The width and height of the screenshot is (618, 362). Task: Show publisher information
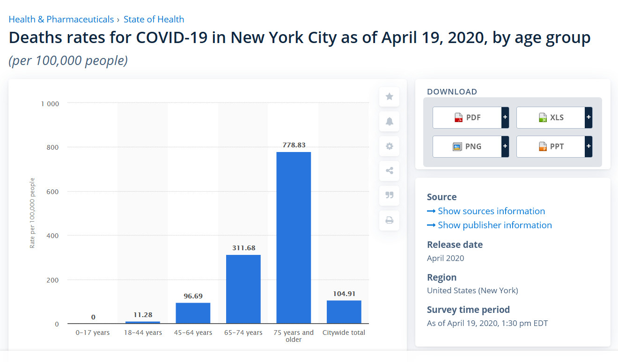494,225
